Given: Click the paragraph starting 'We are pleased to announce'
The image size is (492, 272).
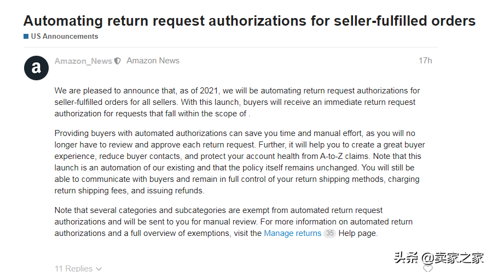Looking at the screenshot, I should point(237,102).
